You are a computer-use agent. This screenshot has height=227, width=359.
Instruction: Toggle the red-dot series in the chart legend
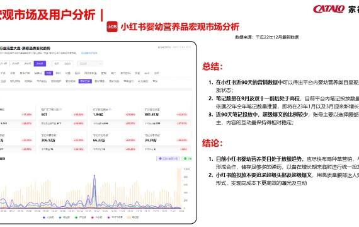96,218
